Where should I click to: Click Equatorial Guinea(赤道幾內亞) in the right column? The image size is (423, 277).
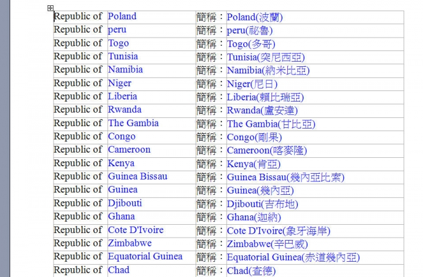click(x=293, y=257)
